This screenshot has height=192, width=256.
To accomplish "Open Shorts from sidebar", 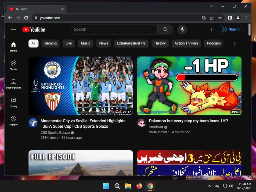I will point(13,65).
